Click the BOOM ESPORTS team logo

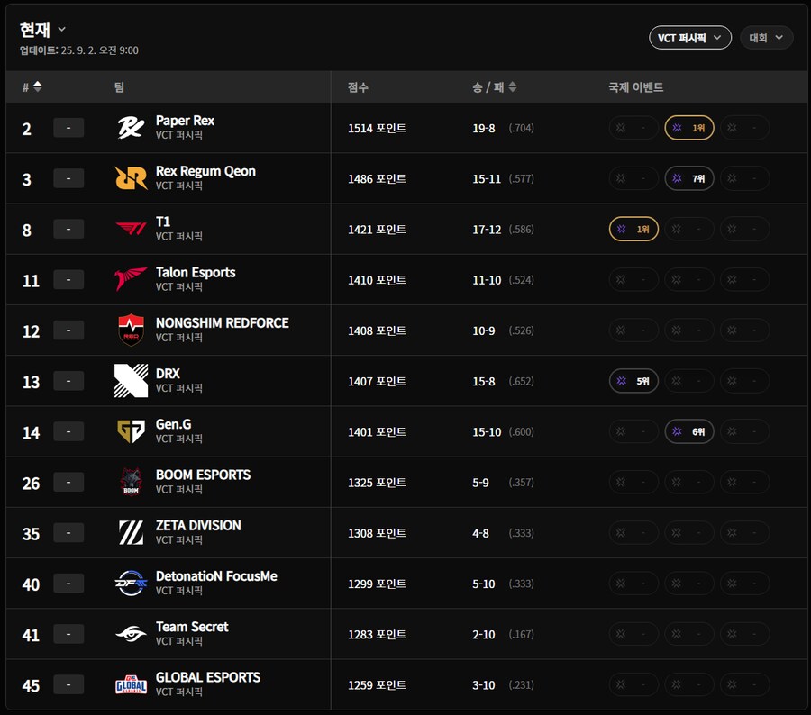tap(131, 482)
